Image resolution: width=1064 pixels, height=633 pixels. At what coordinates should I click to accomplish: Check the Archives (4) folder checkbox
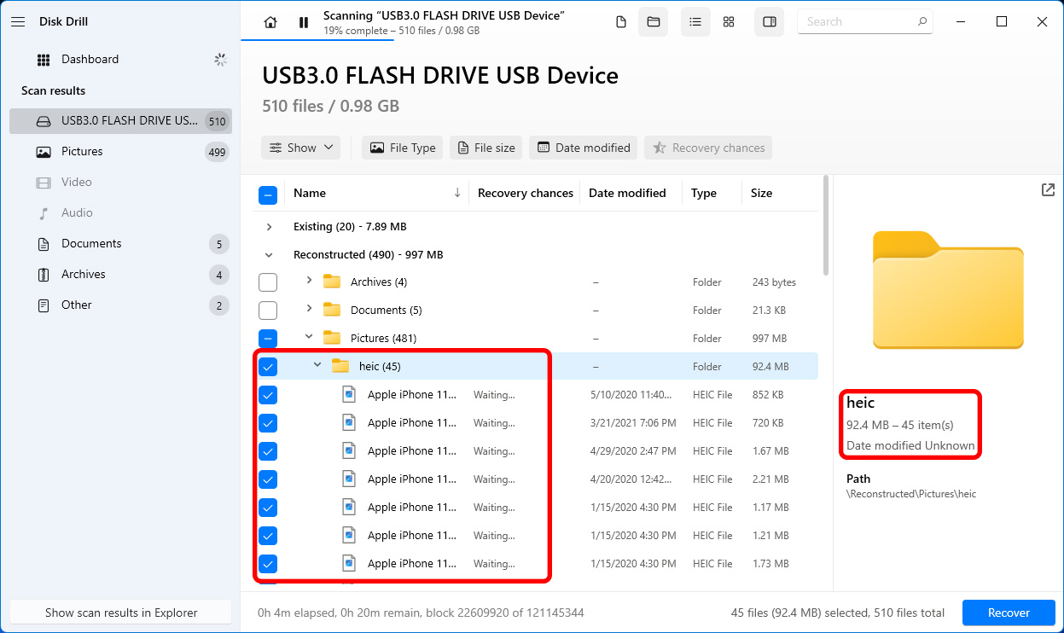pos(268,282)
